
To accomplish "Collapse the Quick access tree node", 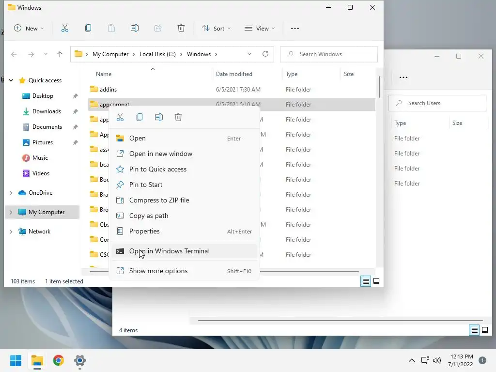I will [11, 80].
